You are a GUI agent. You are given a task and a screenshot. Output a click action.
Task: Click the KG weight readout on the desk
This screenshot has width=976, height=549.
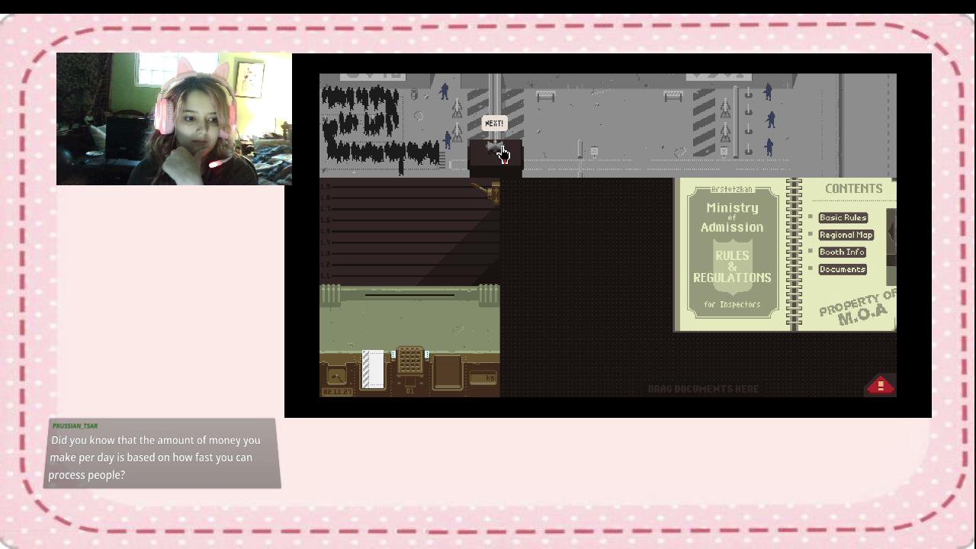pos(483,378)
